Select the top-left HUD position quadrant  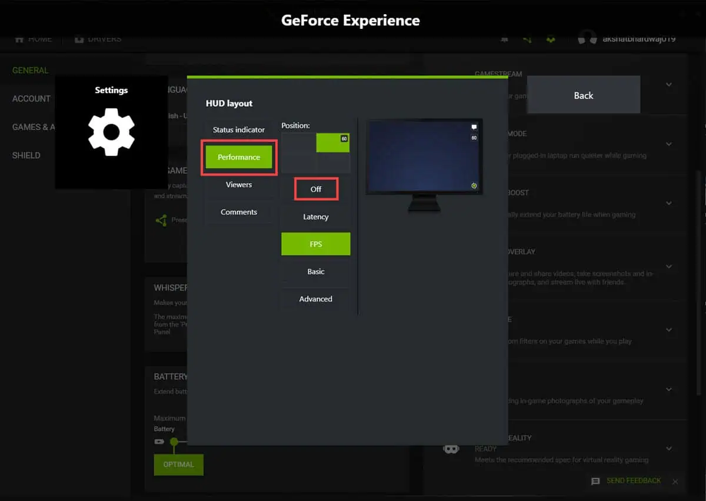299,142
